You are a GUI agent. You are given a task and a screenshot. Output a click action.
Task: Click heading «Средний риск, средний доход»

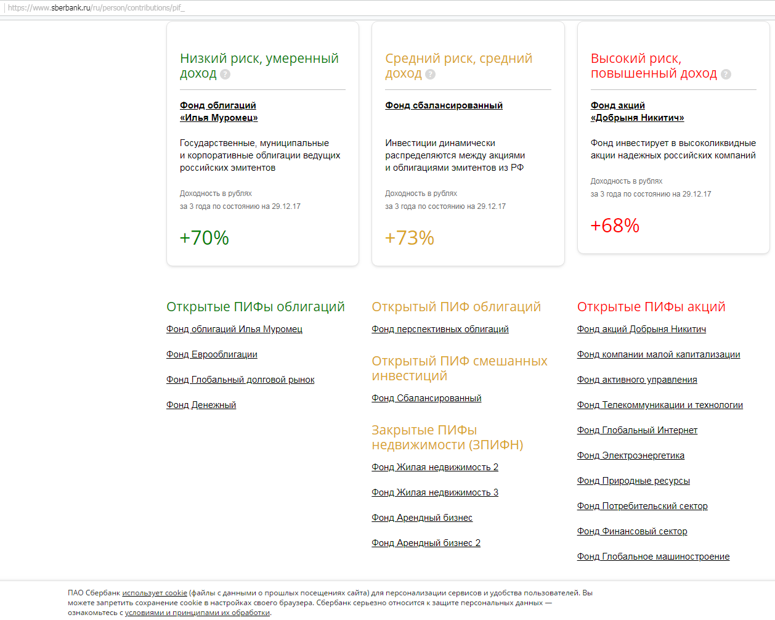(459, 66)
